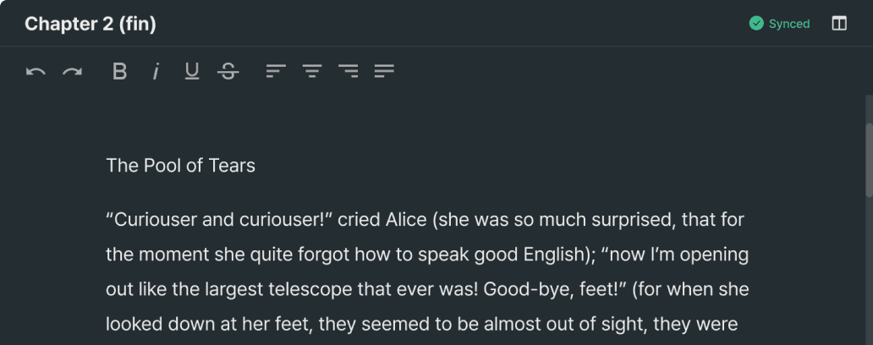Place cursor in The Pool of Tears heading
The image size is (873, 345).
point(180,166)
